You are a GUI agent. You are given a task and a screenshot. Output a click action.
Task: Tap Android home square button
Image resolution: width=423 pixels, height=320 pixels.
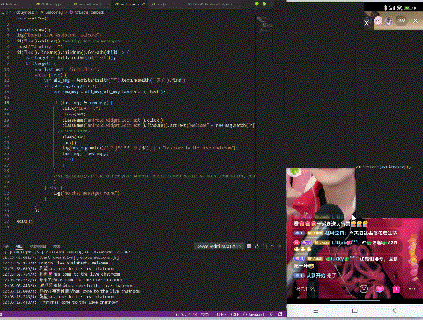[x=355, y=310]
